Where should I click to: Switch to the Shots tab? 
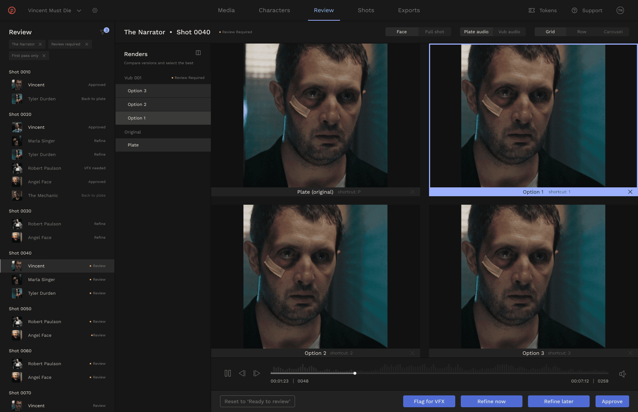(366, 10)
